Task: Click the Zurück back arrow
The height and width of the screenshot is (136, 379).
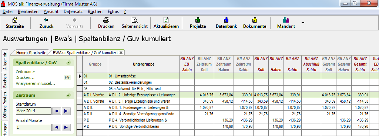Action: point(46,20)
